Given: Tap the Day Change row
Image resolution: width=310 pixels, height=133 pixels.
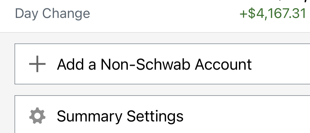Looking at the screenshot, I should [x=155, y=14].
